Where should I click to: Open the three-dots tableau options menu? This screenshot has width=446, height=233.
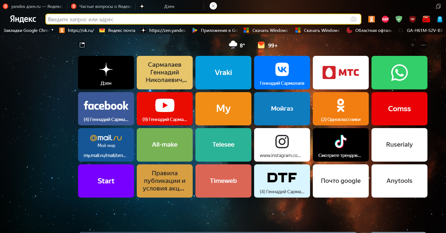click(423, 45)
